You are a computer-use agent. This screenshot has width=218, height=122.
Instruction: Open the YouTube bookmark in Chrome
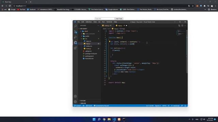click(21, 9)
